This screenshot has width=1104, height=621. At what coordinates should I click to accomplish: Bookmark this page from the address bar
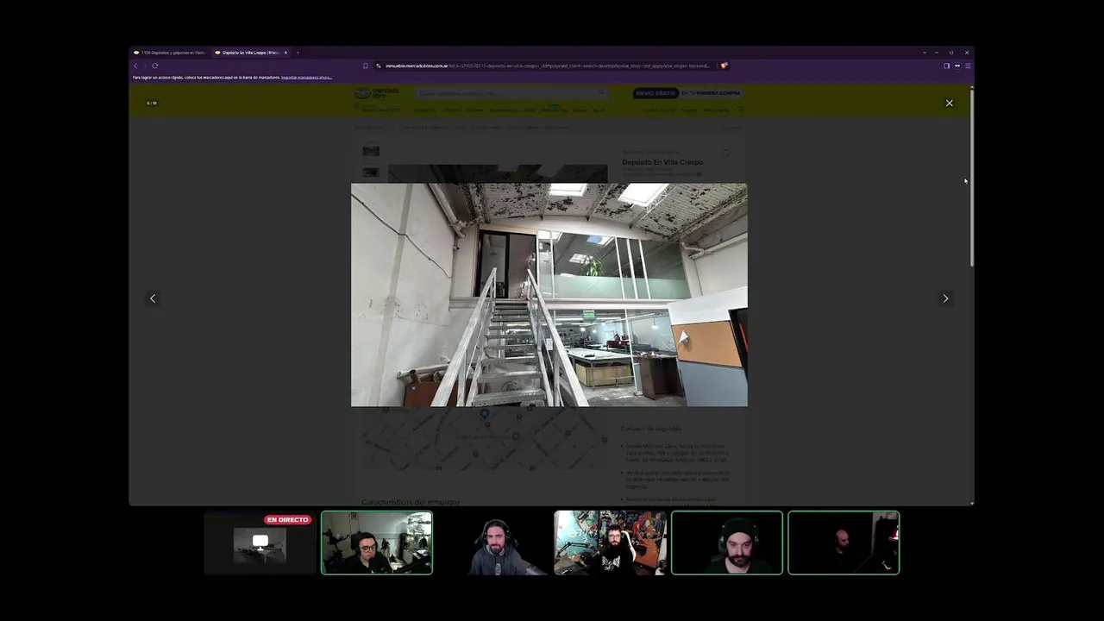pos(366,66)
